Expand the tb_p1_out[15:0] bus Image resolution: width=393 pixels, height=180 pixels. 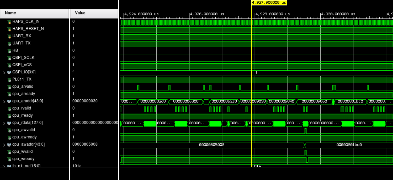(x=4, y=166)
